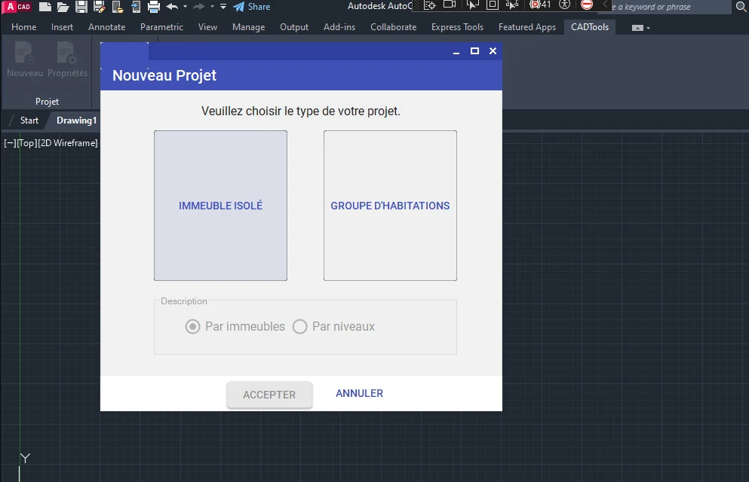Open the Manage ribbon tab
Viewport: 749px width, 482px height.
click(x=248, y=27)
